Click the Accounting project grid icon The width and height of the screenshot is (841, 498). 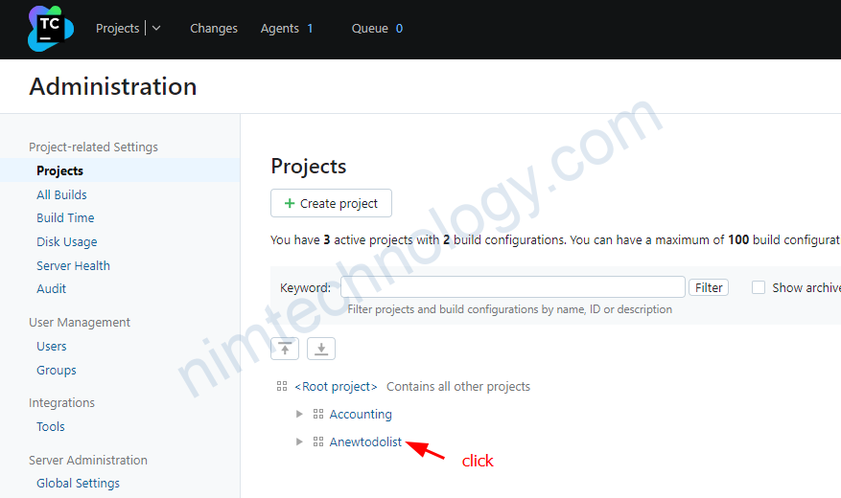coord(318,414)
